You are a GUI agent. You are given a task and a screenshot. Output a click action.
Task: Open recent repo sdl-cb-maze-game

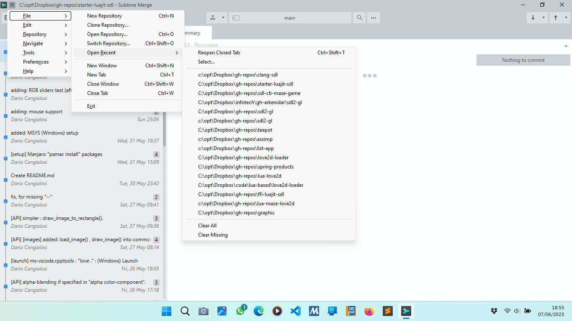coord(269,93)
